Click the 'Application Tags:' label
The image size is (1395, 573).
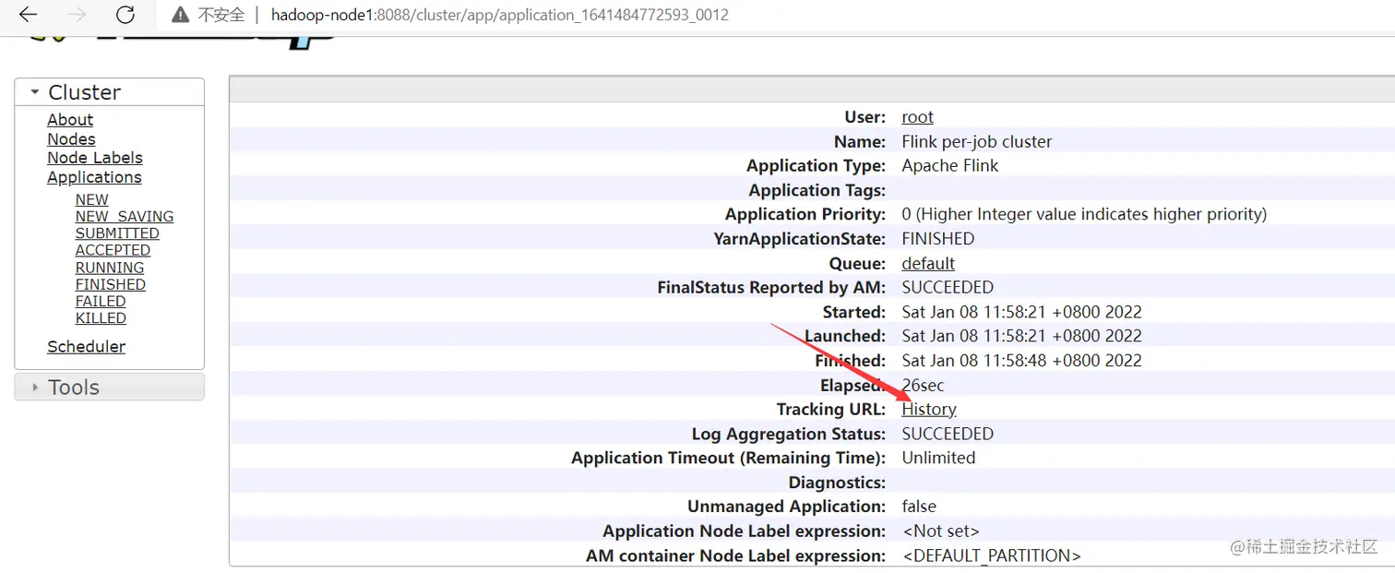(x=817, y=190)
